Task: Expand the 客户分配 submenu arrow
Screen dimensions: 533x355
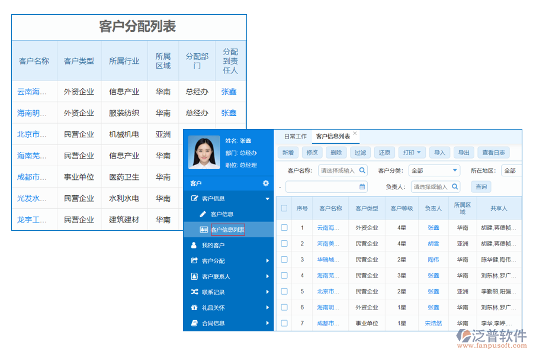Action: (x=268, y=260)
